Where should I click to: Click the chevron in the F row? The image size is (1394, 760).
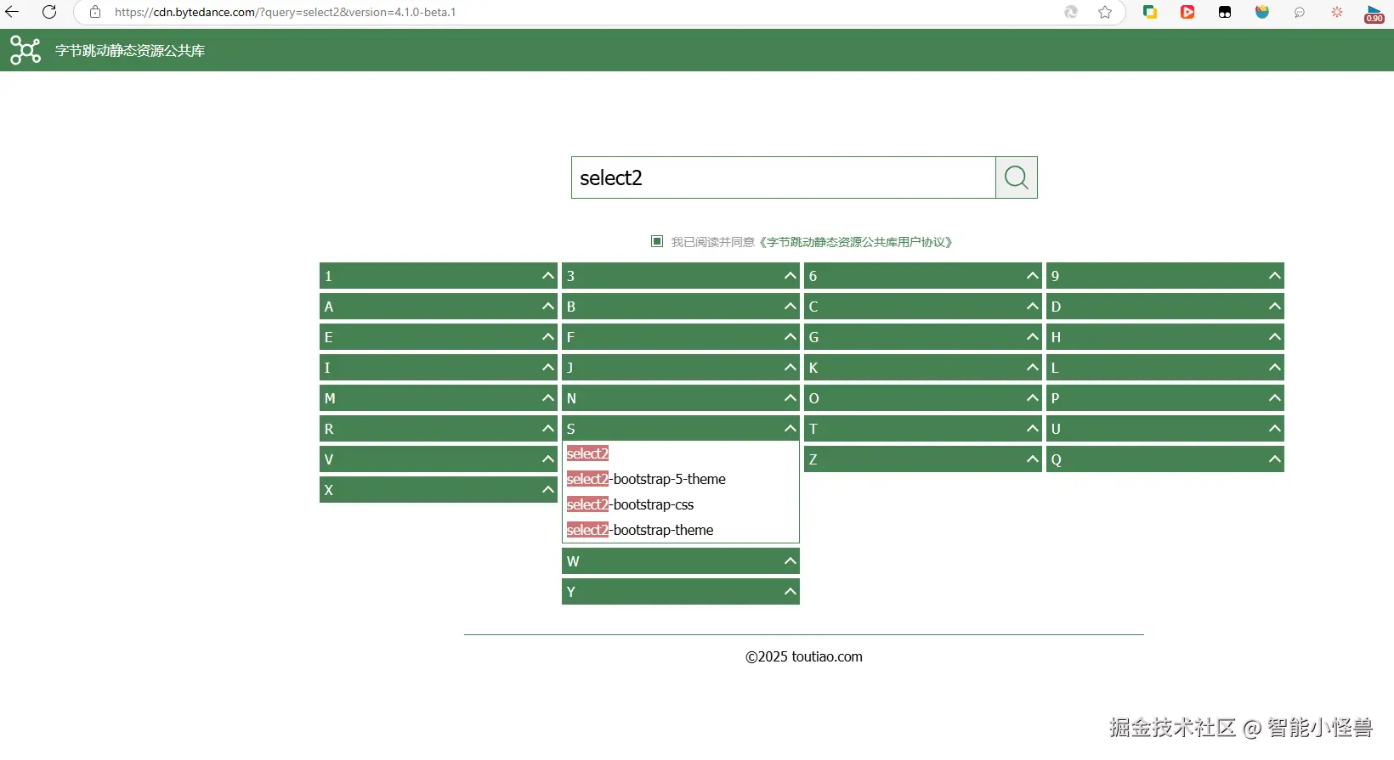[x=790, y=336]
